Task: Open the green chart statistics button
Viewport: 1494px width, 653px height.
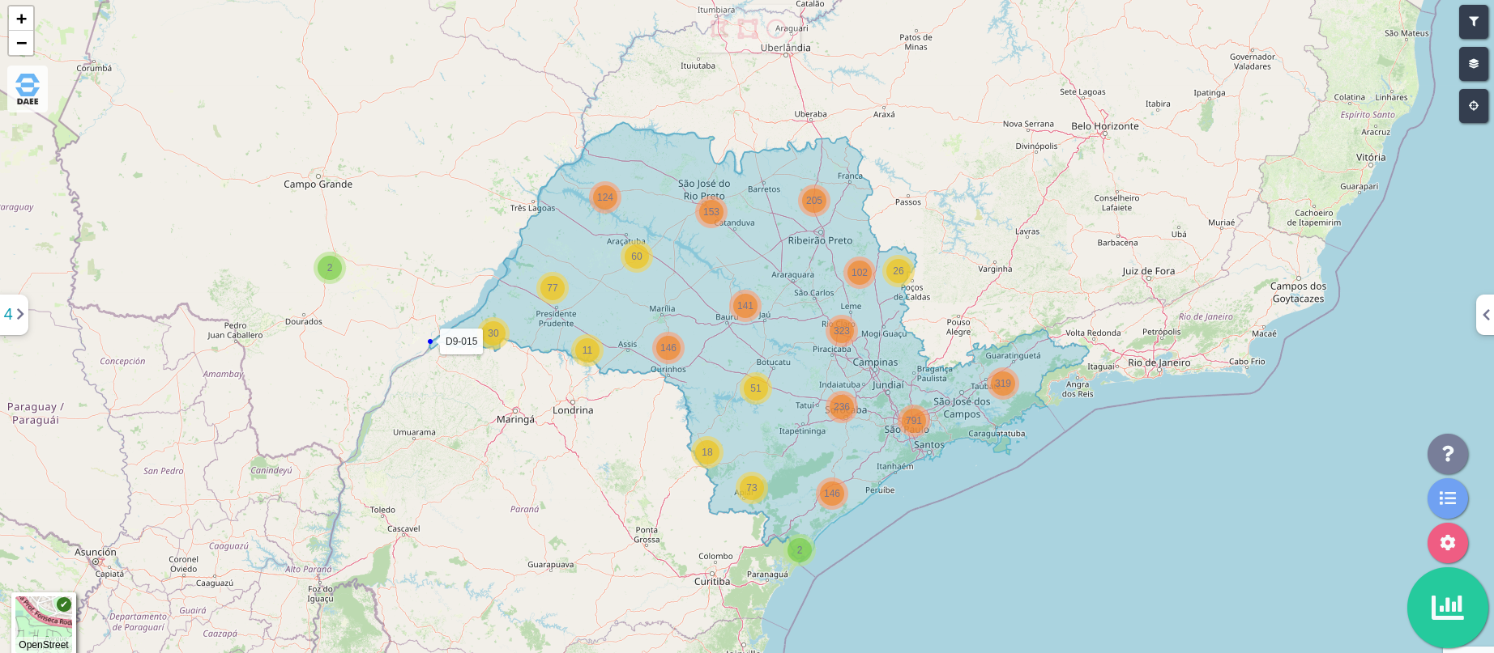Action: [x=1447, y=607]
